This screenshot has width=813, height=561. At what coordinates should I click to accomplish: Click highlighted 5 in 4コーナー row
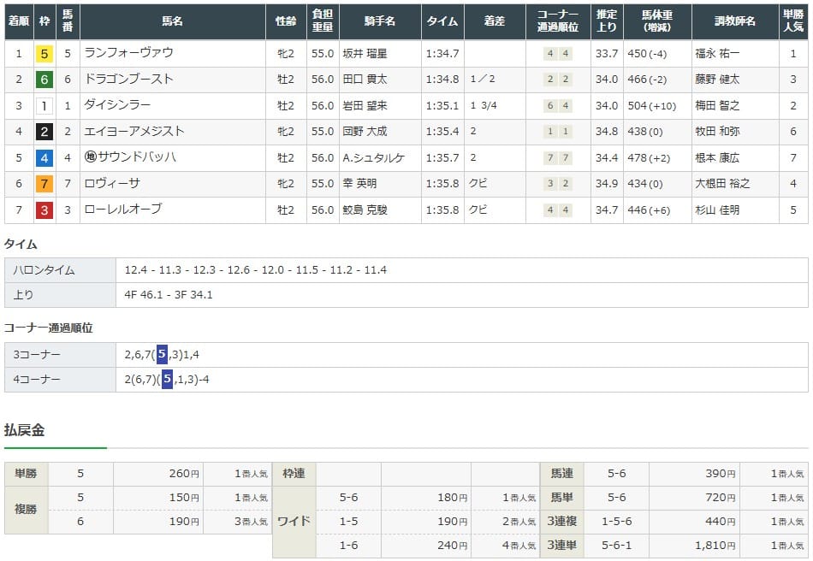click(167, 379)
